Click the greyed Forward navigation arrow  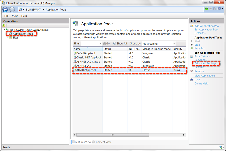point(12,10)
